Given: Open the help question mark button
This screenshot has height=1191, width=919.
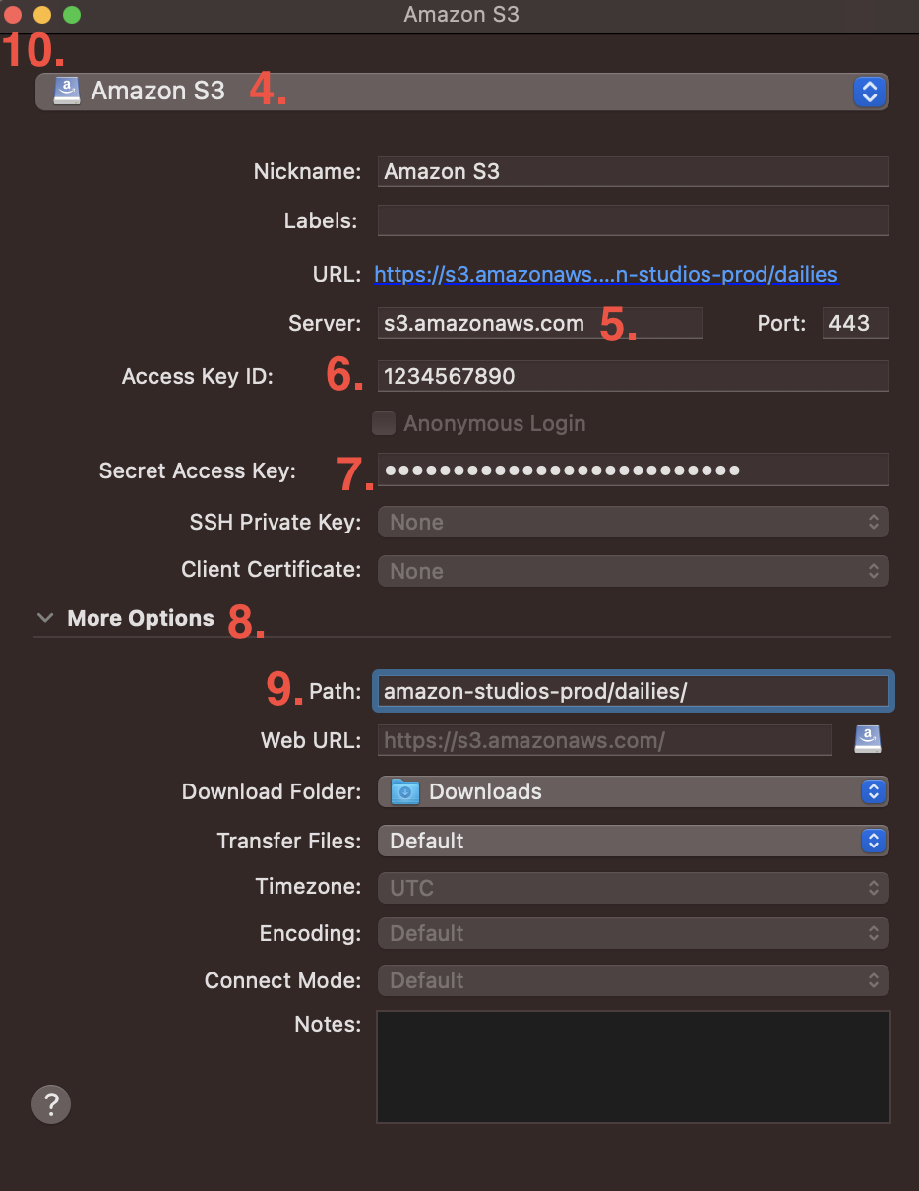Looking at the screenshot, I should (x=51, y=1103).
